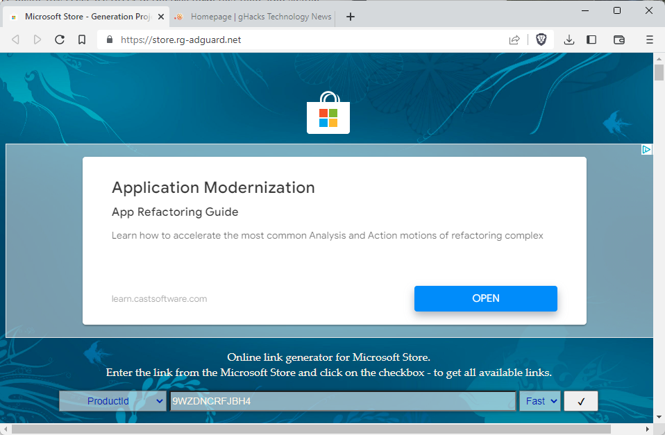Open the Brave Shields lion icon
This screenshot has height=435, width=665.
[x=541, y=40]
